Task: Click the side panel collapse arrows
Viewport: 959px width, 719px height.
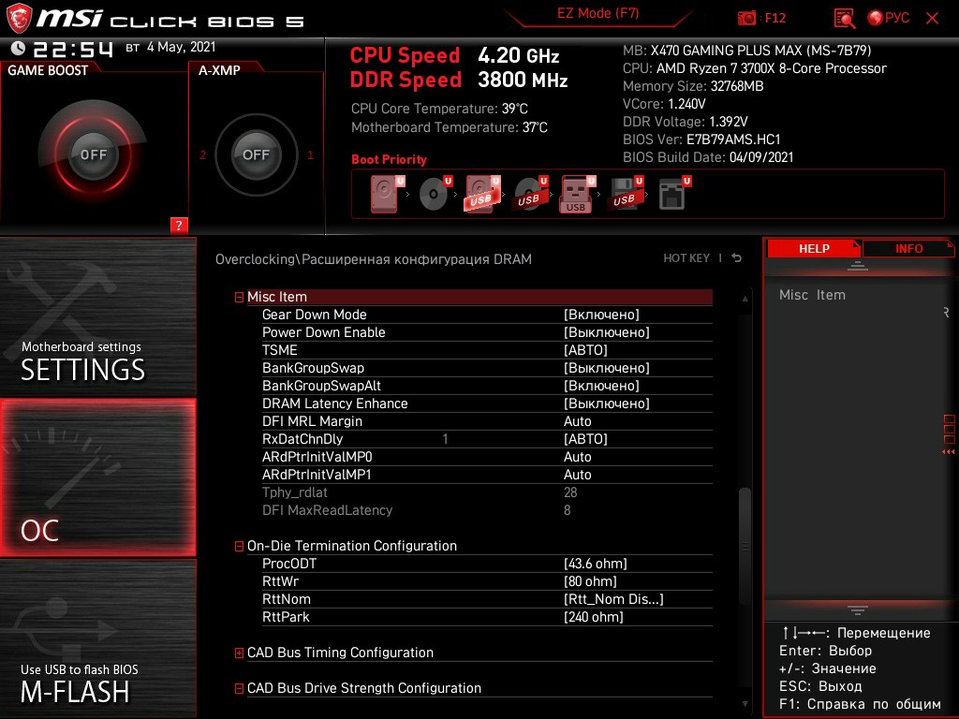Action: pyautogui.click(x=948, y=452)
